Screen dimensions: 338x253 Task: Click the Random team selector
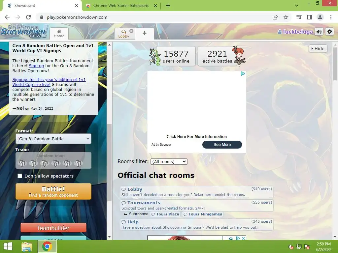coord(53,160)
